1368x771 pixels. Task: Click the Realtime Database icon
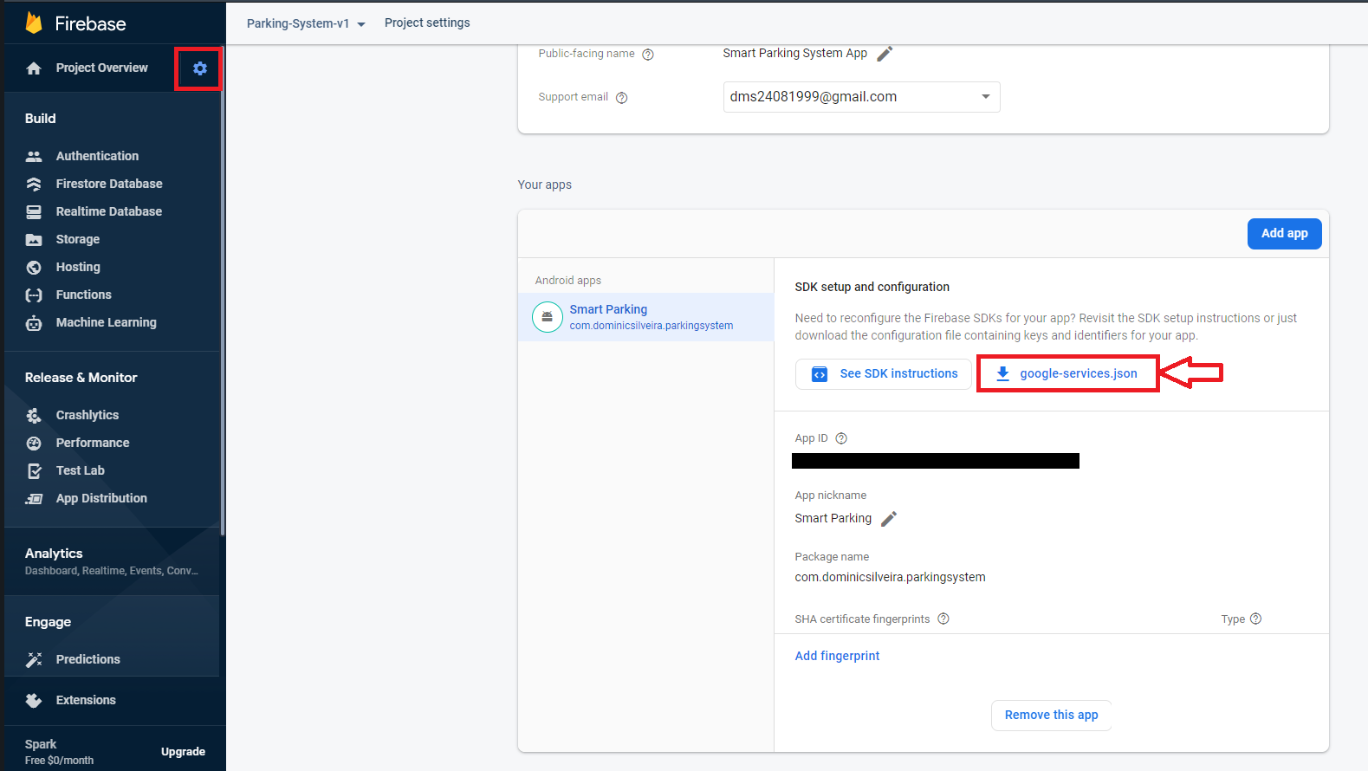(34, 212)
